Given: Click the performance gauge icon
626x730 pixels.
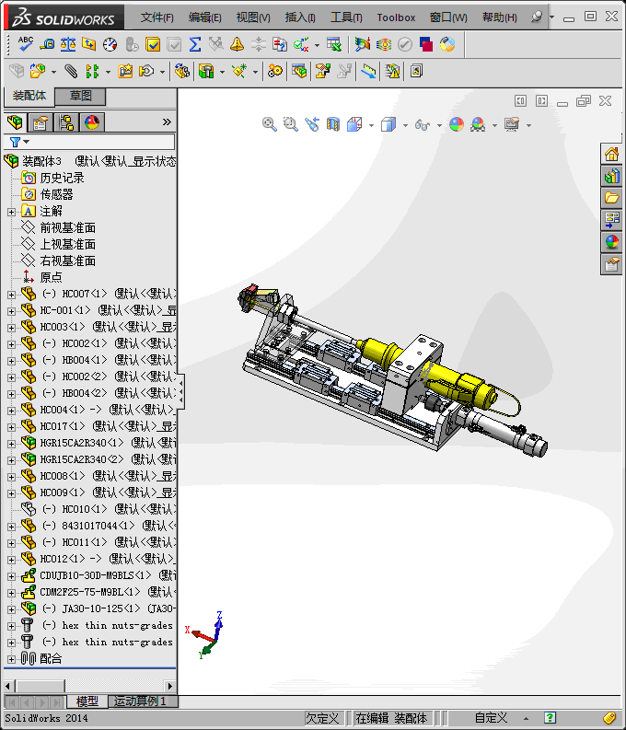Looking at the screenshot, I should click(x=110, y=44).
